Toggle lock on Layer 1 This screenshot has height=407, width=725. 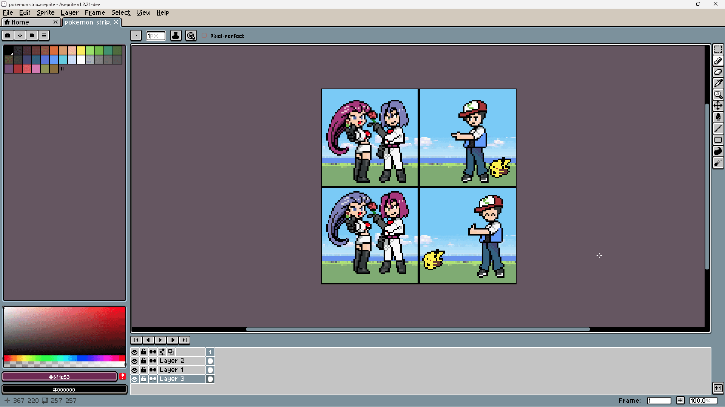point(143,370)
